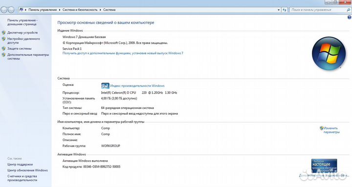Viewport: 352px width, 187px height.
Task: Select the Система и безопасность breadcrumb
Action: 80,10
